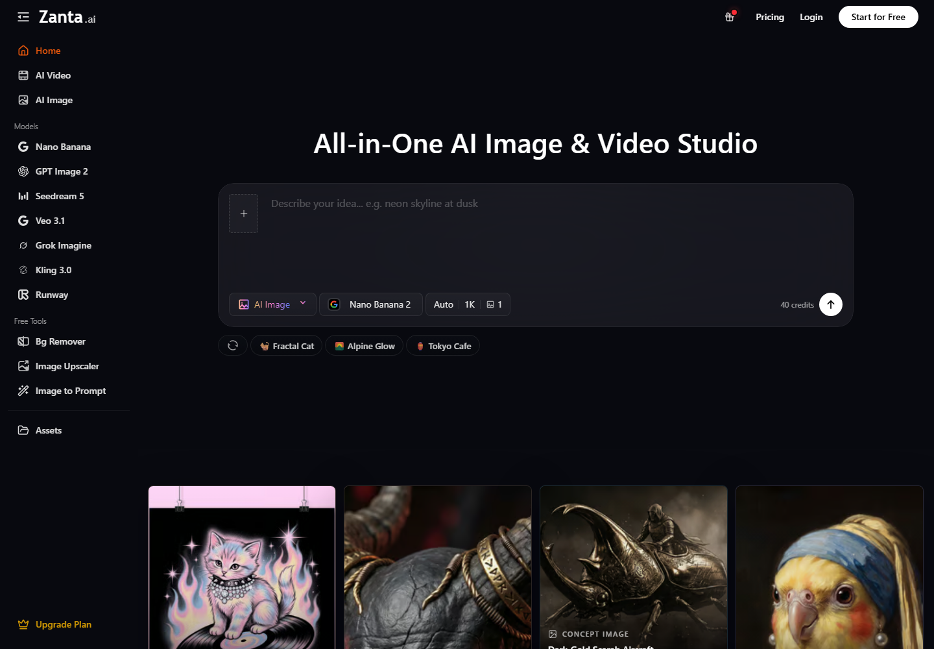
Task: Focus the Describe your idea prompt field
Action: pos(555,237)
